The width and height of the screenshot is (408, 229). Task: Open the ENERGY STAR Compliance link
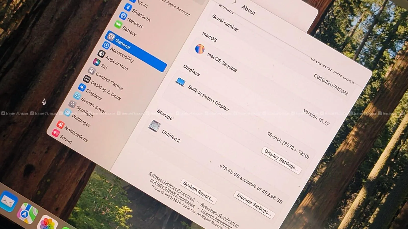click(x=172, y=193)
